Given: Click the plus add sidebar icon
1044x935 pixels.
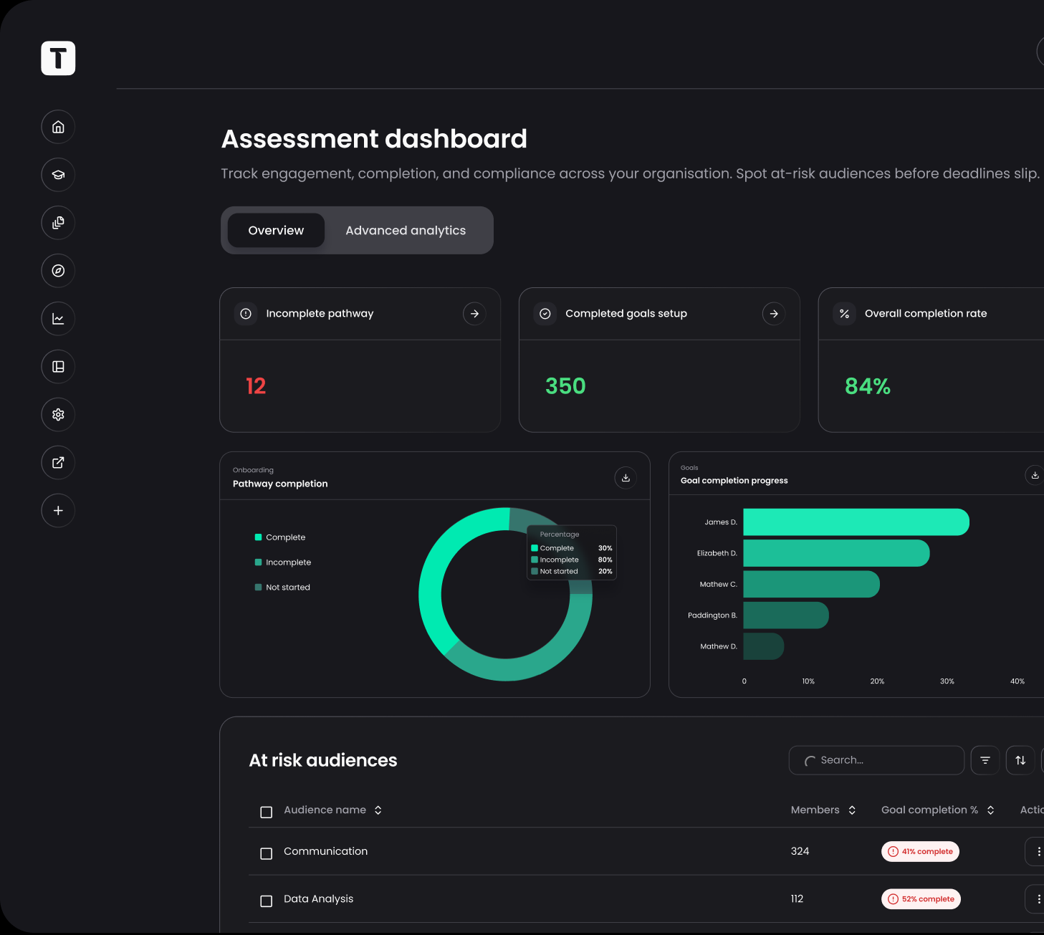Looking at the screenshot, I should (x=58, y=511).
